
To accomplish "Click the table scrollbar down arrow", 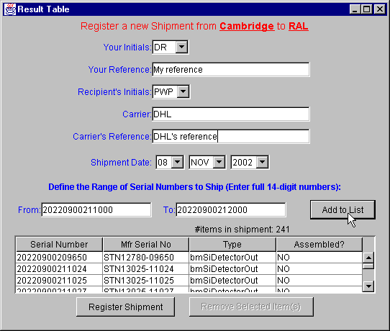I will [x=368, y=286].
